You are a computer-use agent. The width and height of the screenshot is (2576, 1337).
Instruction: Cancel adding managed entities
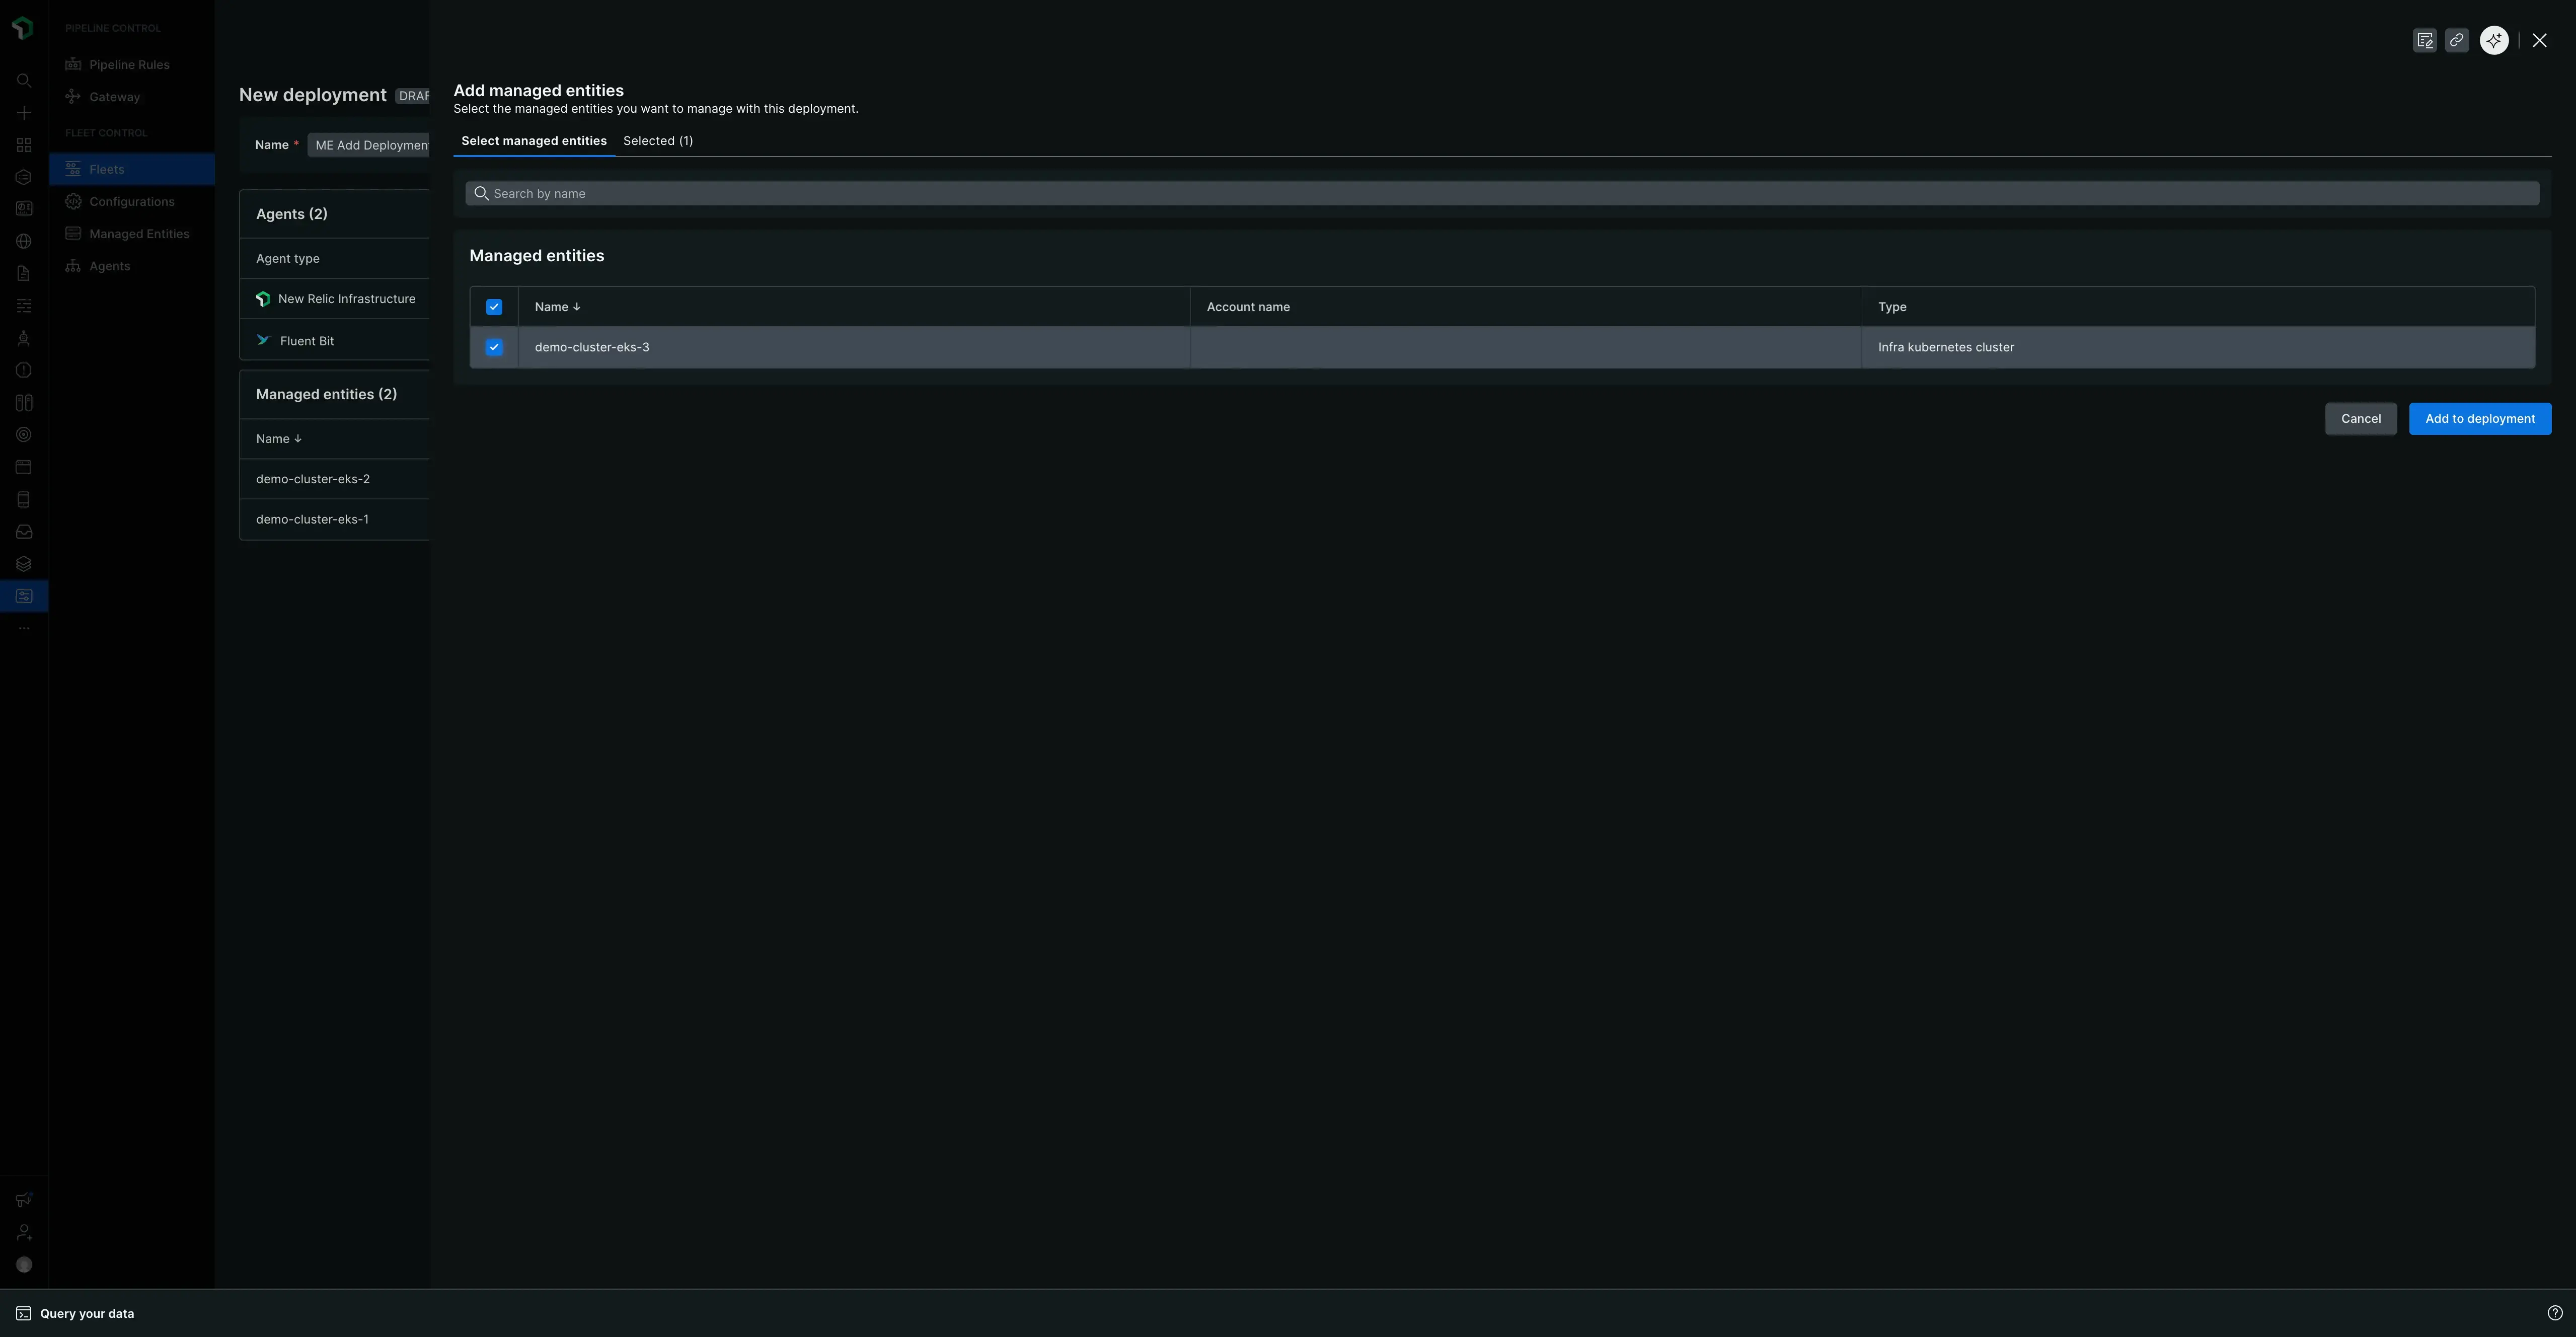tap(2361, 418)
